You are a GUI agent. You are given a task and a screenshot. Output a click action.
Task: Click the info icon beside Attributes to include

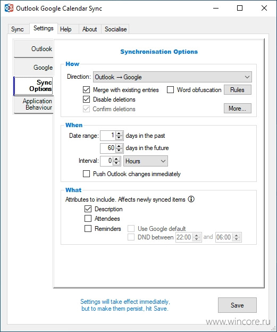[x=191, y=199]
